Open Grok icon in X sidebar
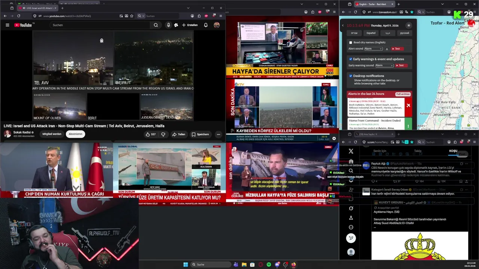 click(x=351, y=208)
